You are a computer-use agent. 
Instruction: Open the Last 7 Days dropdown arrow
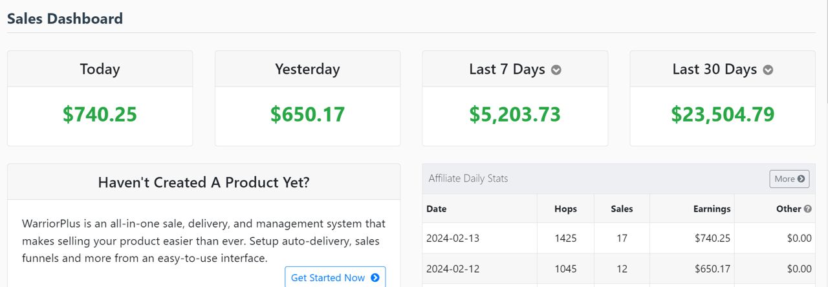pyautogui.click(x=556, y=70)
